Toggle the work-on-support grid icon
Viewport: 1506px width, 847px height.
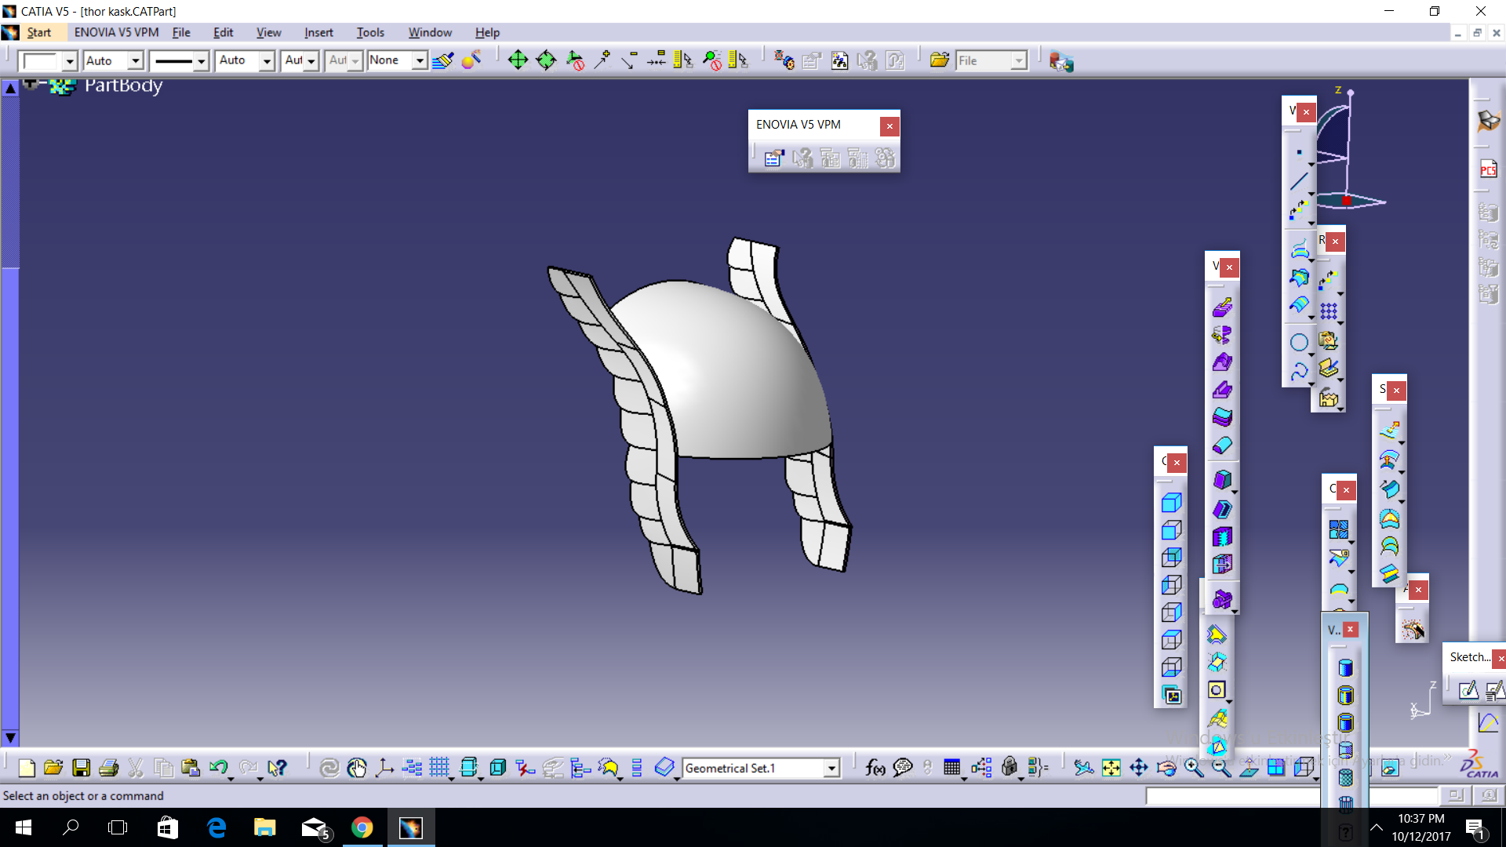pos(439,768)
